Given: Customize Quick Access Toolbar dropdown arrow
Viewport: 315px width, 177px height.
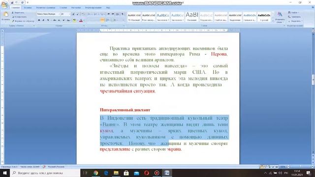Looking at the screenshot, I should point(28,2).
